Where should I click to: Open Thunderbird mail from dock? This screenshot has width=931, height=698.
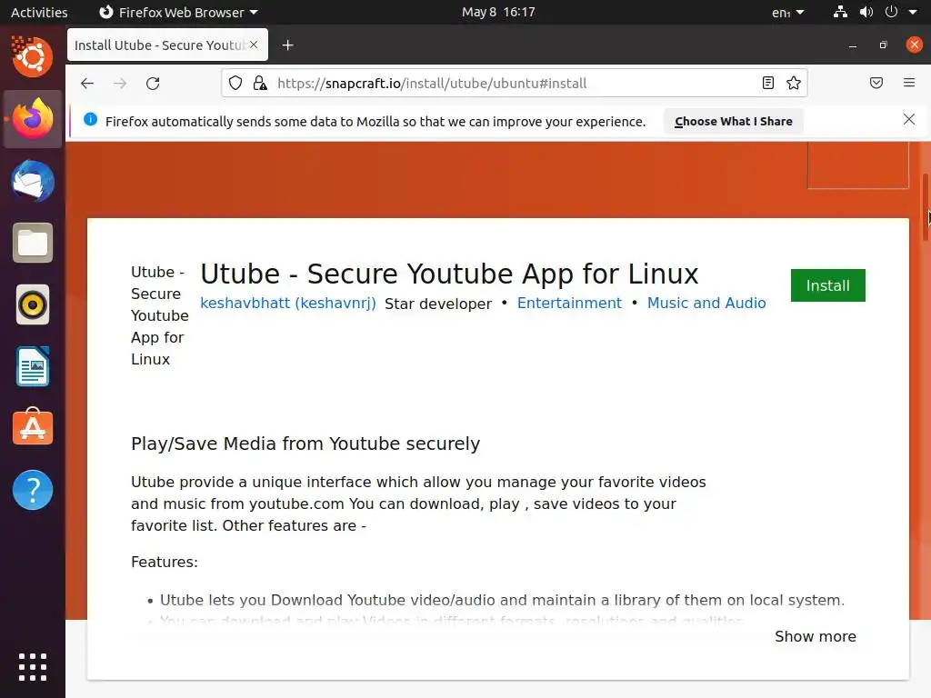(33, 181)
